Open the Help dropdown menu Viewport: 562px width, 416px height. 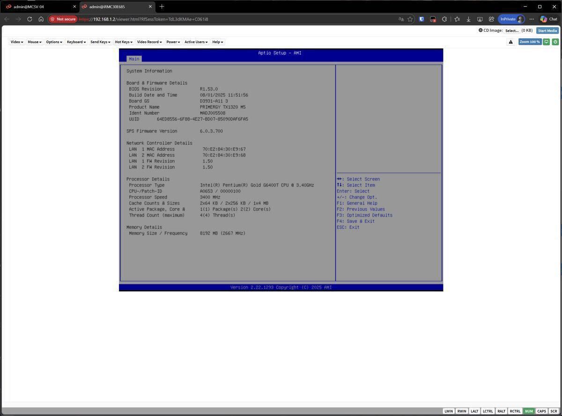[x=218, y=42]
